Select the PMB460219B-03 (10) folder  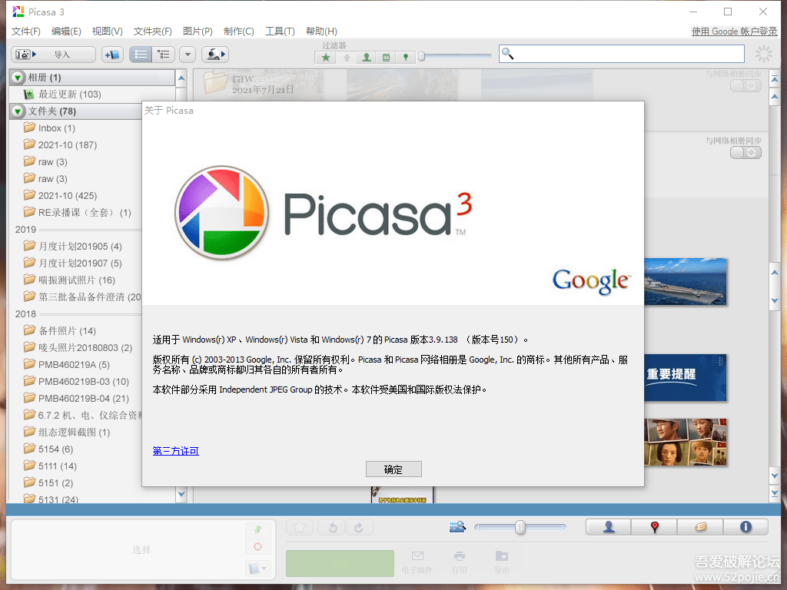tap(76, 382)
